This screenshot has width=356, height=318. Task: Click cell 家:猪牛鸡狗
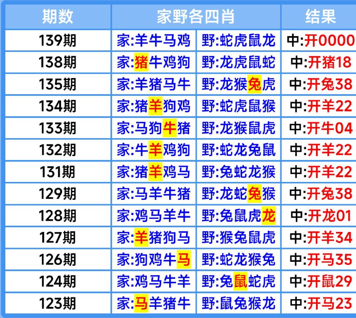154,62
